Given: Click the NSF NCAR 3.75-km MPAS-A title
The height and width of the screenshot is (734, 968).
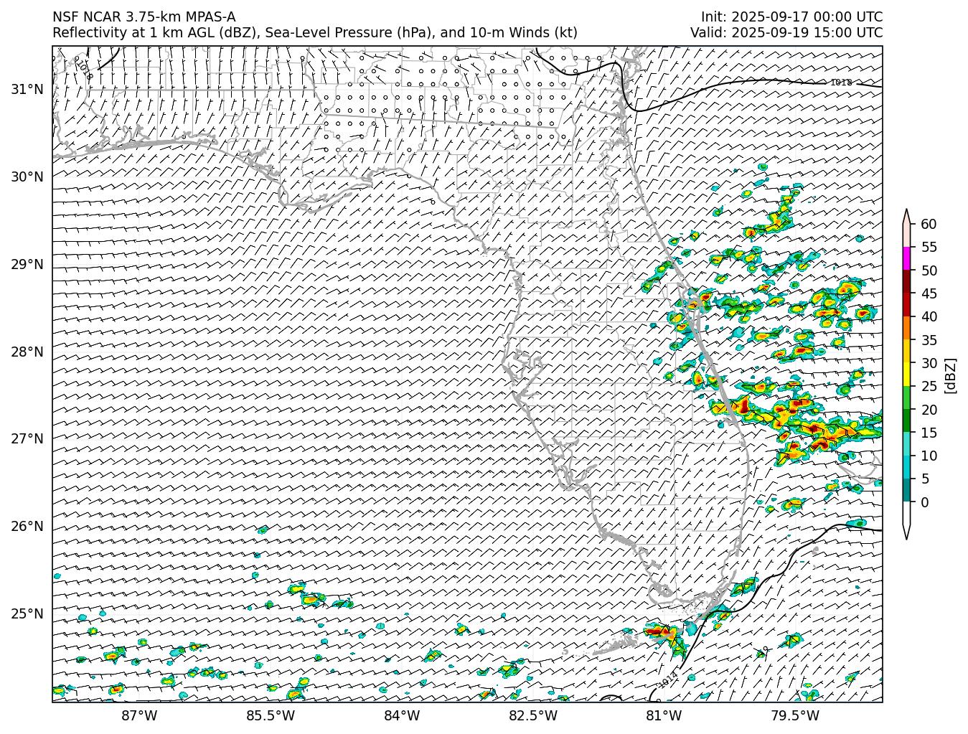Looking at the screenshot, I should pos(144,17).
